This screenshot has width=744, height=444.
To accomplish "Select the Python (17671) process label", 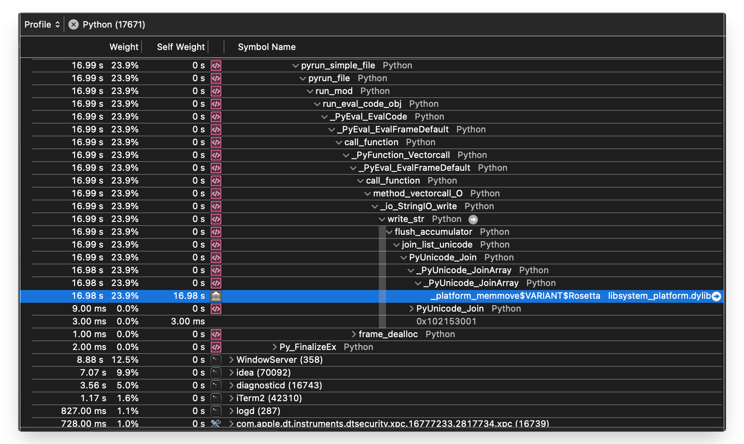I will [x=114, y=24].
